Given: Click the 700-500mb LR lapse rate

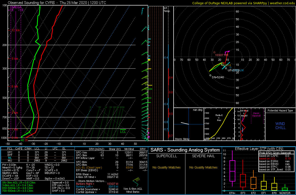Looking at the screenshot, I should point(18,190).
